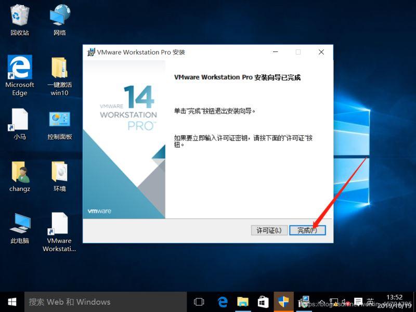Open the 网络 Network icon
This screenshot has width=416, height=312.
[x=59, y=16]
